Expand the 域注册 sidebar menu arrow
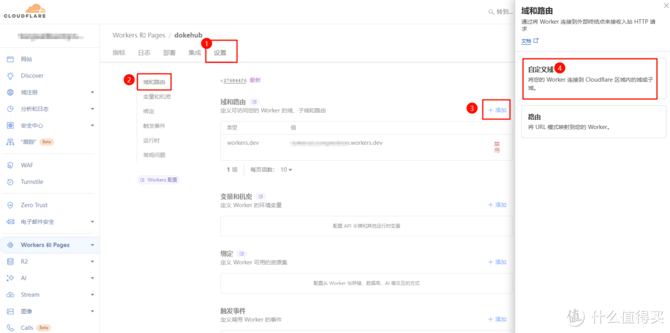Viewport: 670px width, 333px height. click(92, 92)
